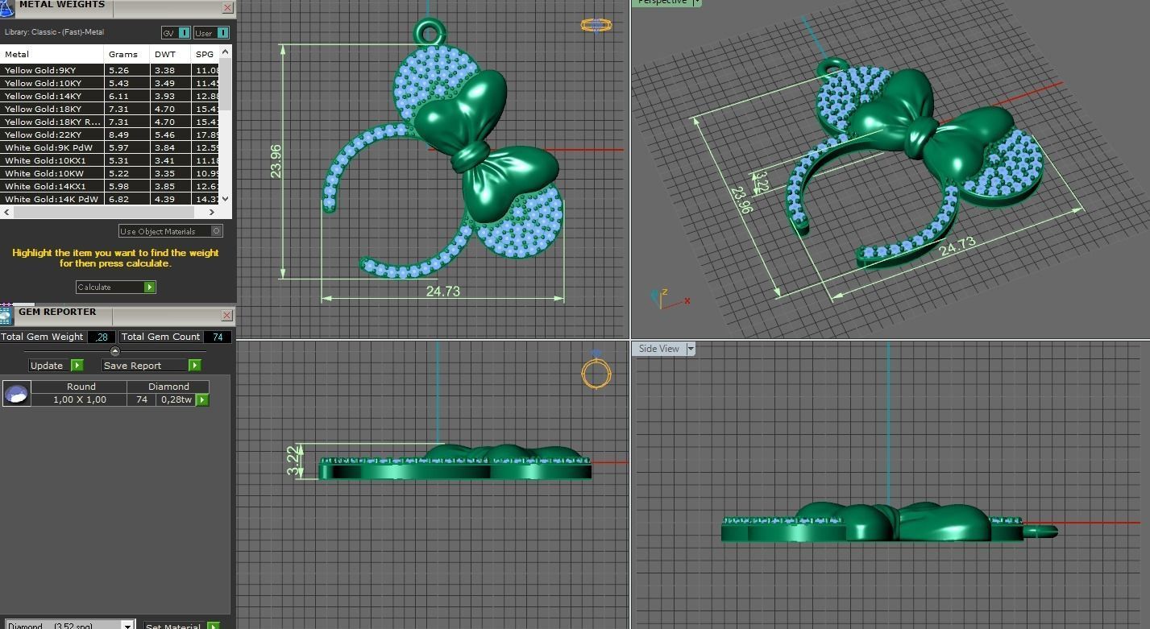The image size is (1150, 629).
Task: Click the ring icon in top viewport
Action: pos(596,25)
